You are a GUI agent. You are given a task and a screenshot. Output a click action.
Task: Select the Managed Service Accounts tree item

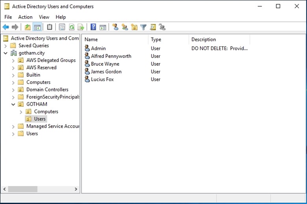(x=53, y=126)
